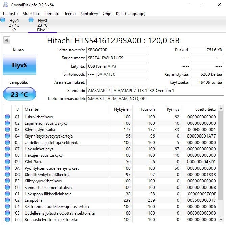This screenshot has height=225, width=226.
Task: Click status icon for attribute 09 Käyttöaika
Action: click(7, 161)
